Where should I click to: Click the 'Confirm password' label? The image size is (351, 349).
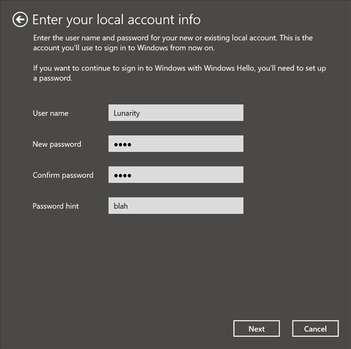click(x=63, y=175)
